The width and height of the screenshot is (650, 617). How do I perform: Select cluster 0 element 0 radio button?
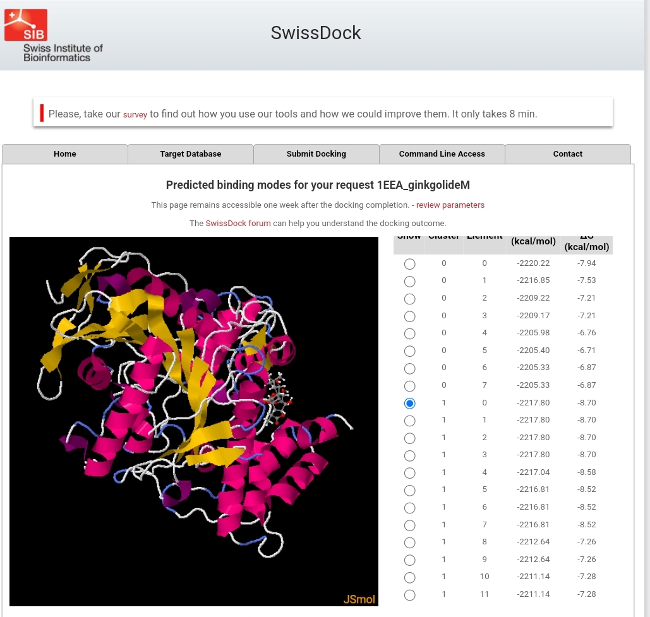[410, 264]
